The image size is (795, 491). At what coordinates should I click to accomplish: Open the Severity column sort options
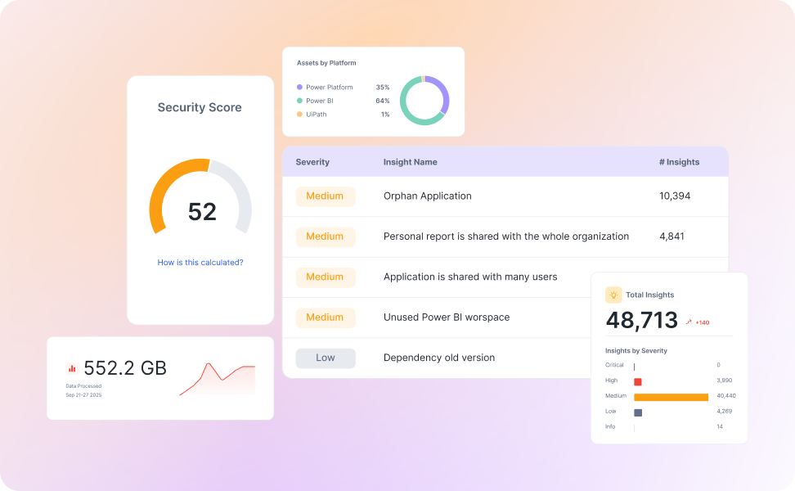pos(312,162)
